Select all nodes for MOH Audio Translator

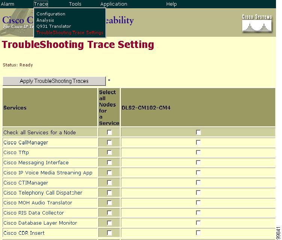tap(109, 202)
